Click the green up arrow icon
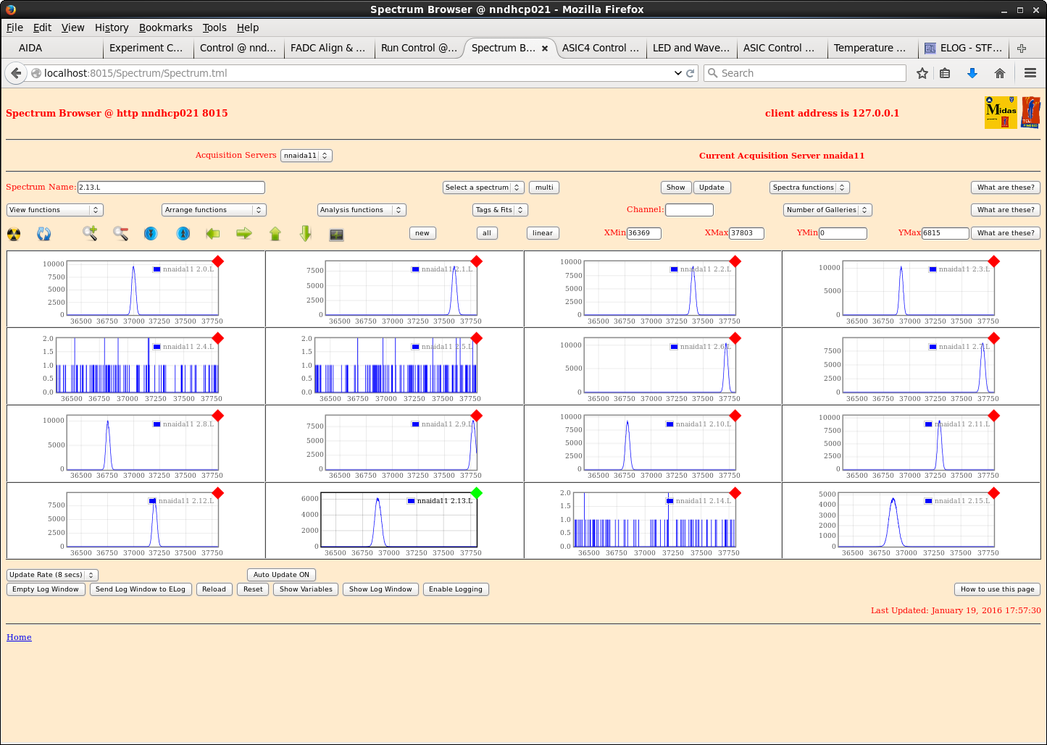 point(275,233)
